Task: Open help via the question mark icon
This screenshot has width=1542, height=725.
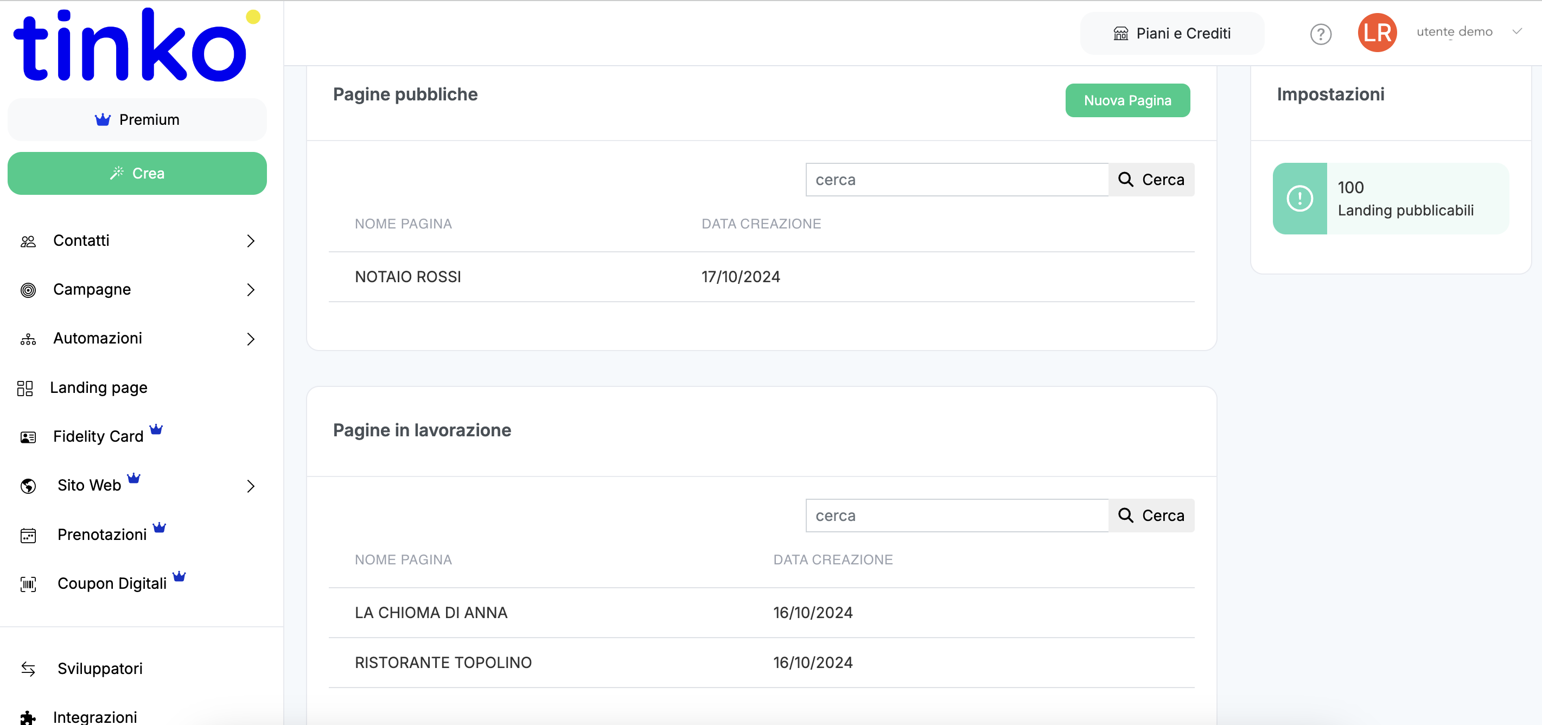Action: pyautogui.click(x=1321, y=34)
